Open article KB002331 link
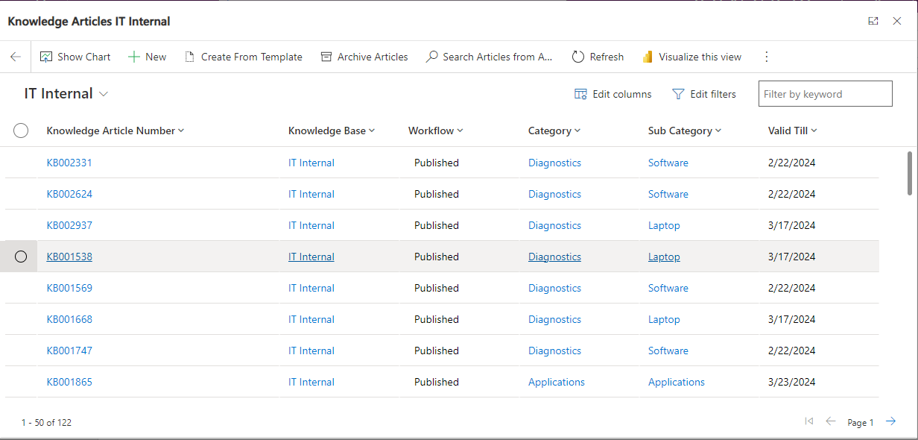The height and width of the screenshot is (440, 918). 69,163
